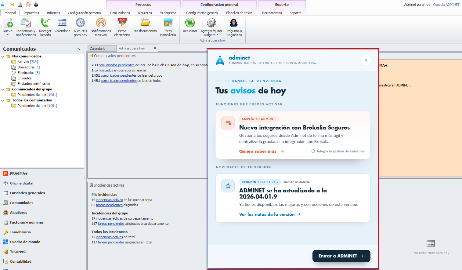Click Pregunta a Pragmática assistant icon
Image resolution: width=462 pixels, height=270 pixels.
pyautogui.click(x=233, y=23)
